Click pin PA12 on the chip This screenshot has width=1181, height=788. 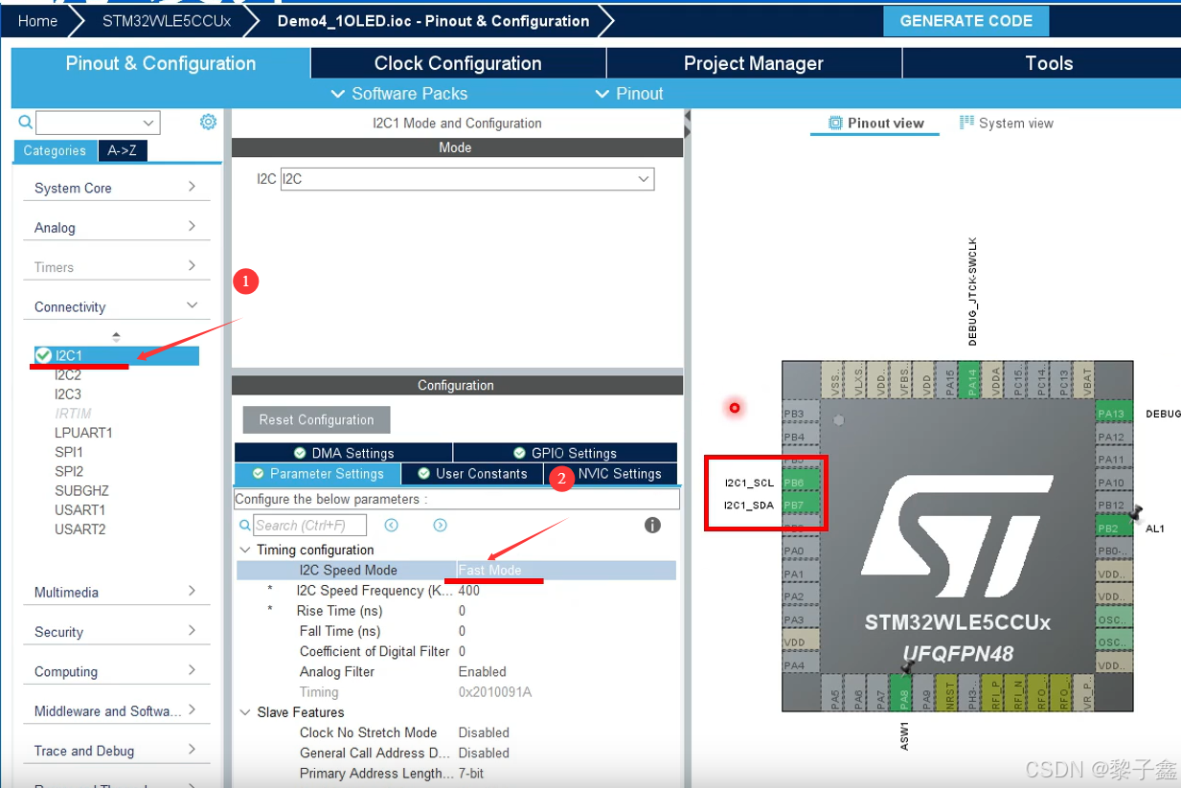[1113, 437]
